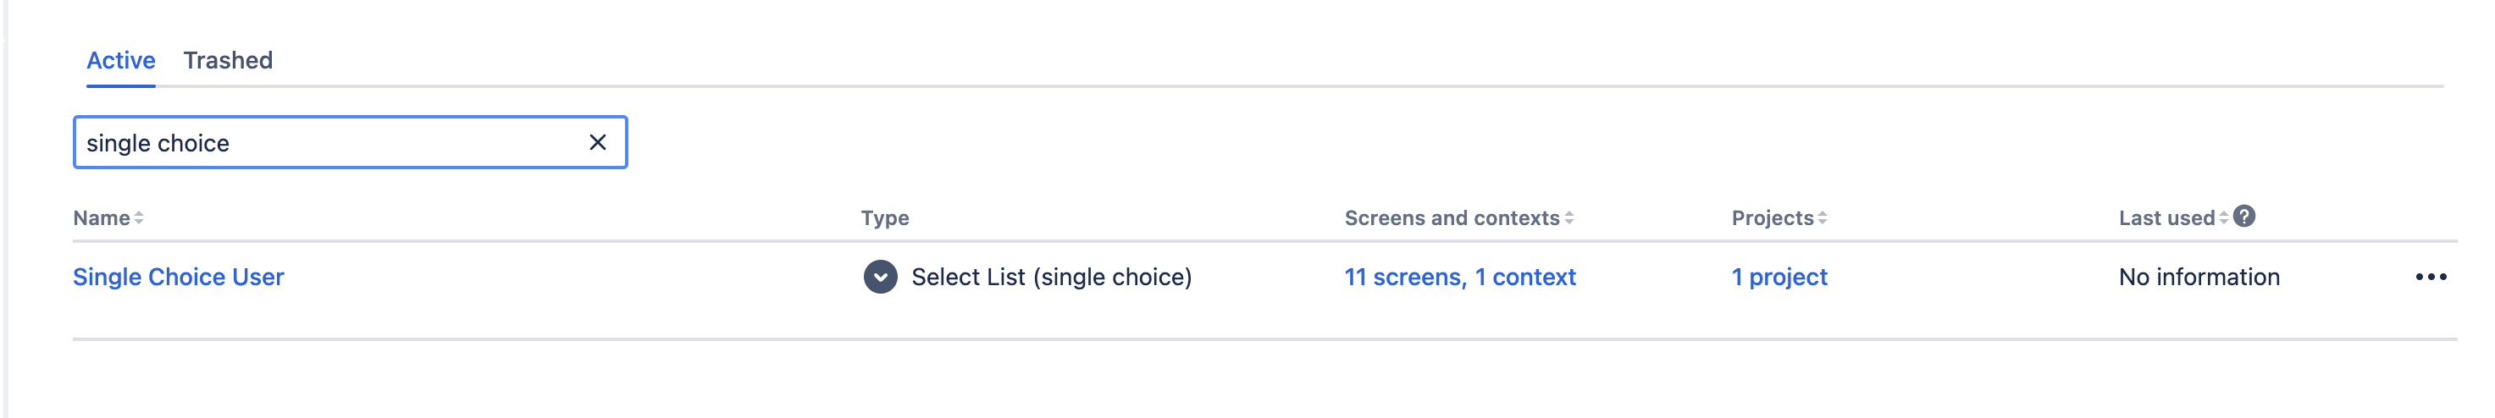Open the 11 screens, 1 context link
The height and width of the screenshot is (418, 2495).
coord(1459,277)
